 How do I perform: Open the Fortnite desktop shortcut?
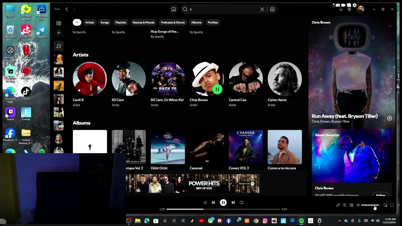(x=26, y=114)
